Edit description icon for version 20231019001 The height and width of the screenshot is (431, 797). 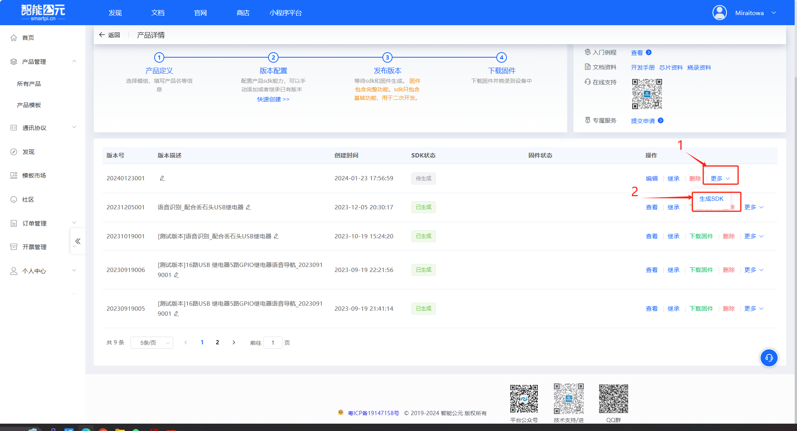point(276,236)
